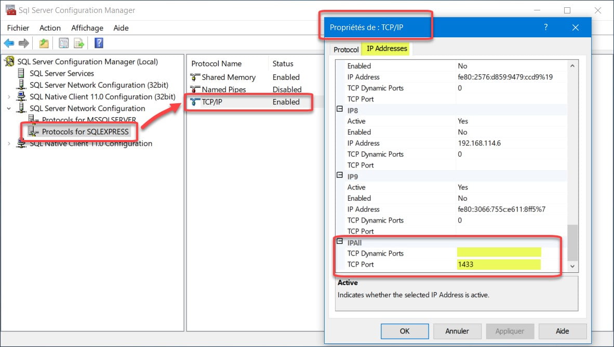Switch to the Protocol tab
This screenshot has height=347, width=614.
346,49
